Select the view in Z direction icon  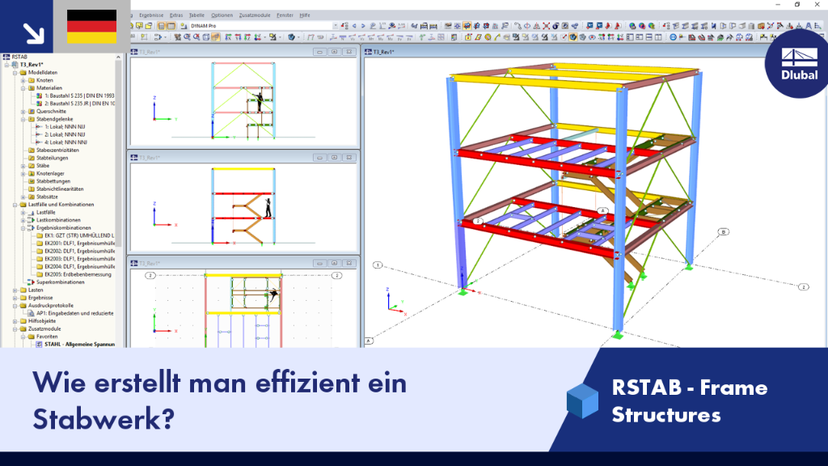point(247,37)
